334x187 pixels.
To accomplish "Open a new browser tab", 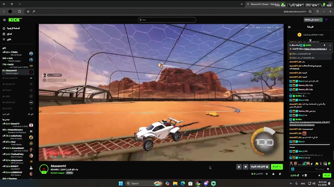I will (242, 4).
